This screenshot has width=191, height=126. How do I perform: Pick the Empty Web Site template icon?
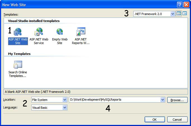tap(60, 31)
